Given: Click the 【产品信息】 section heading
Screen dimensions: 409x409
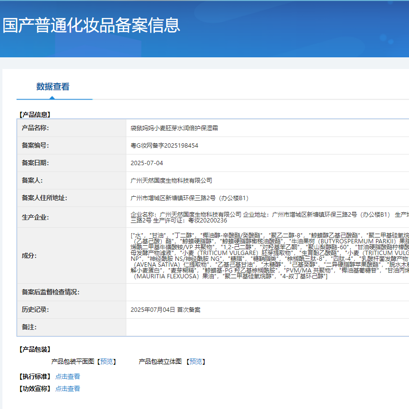Looking at the screenshot, I should (x=34, y=115).
